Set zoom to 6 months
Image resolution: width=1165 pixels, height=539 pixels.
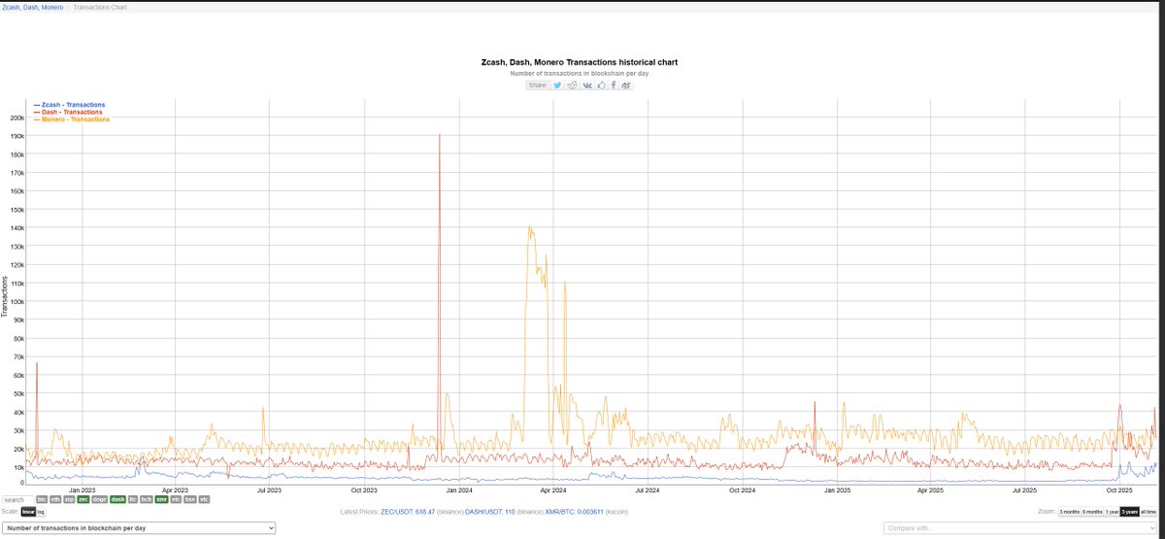[x=1092, y=512]
